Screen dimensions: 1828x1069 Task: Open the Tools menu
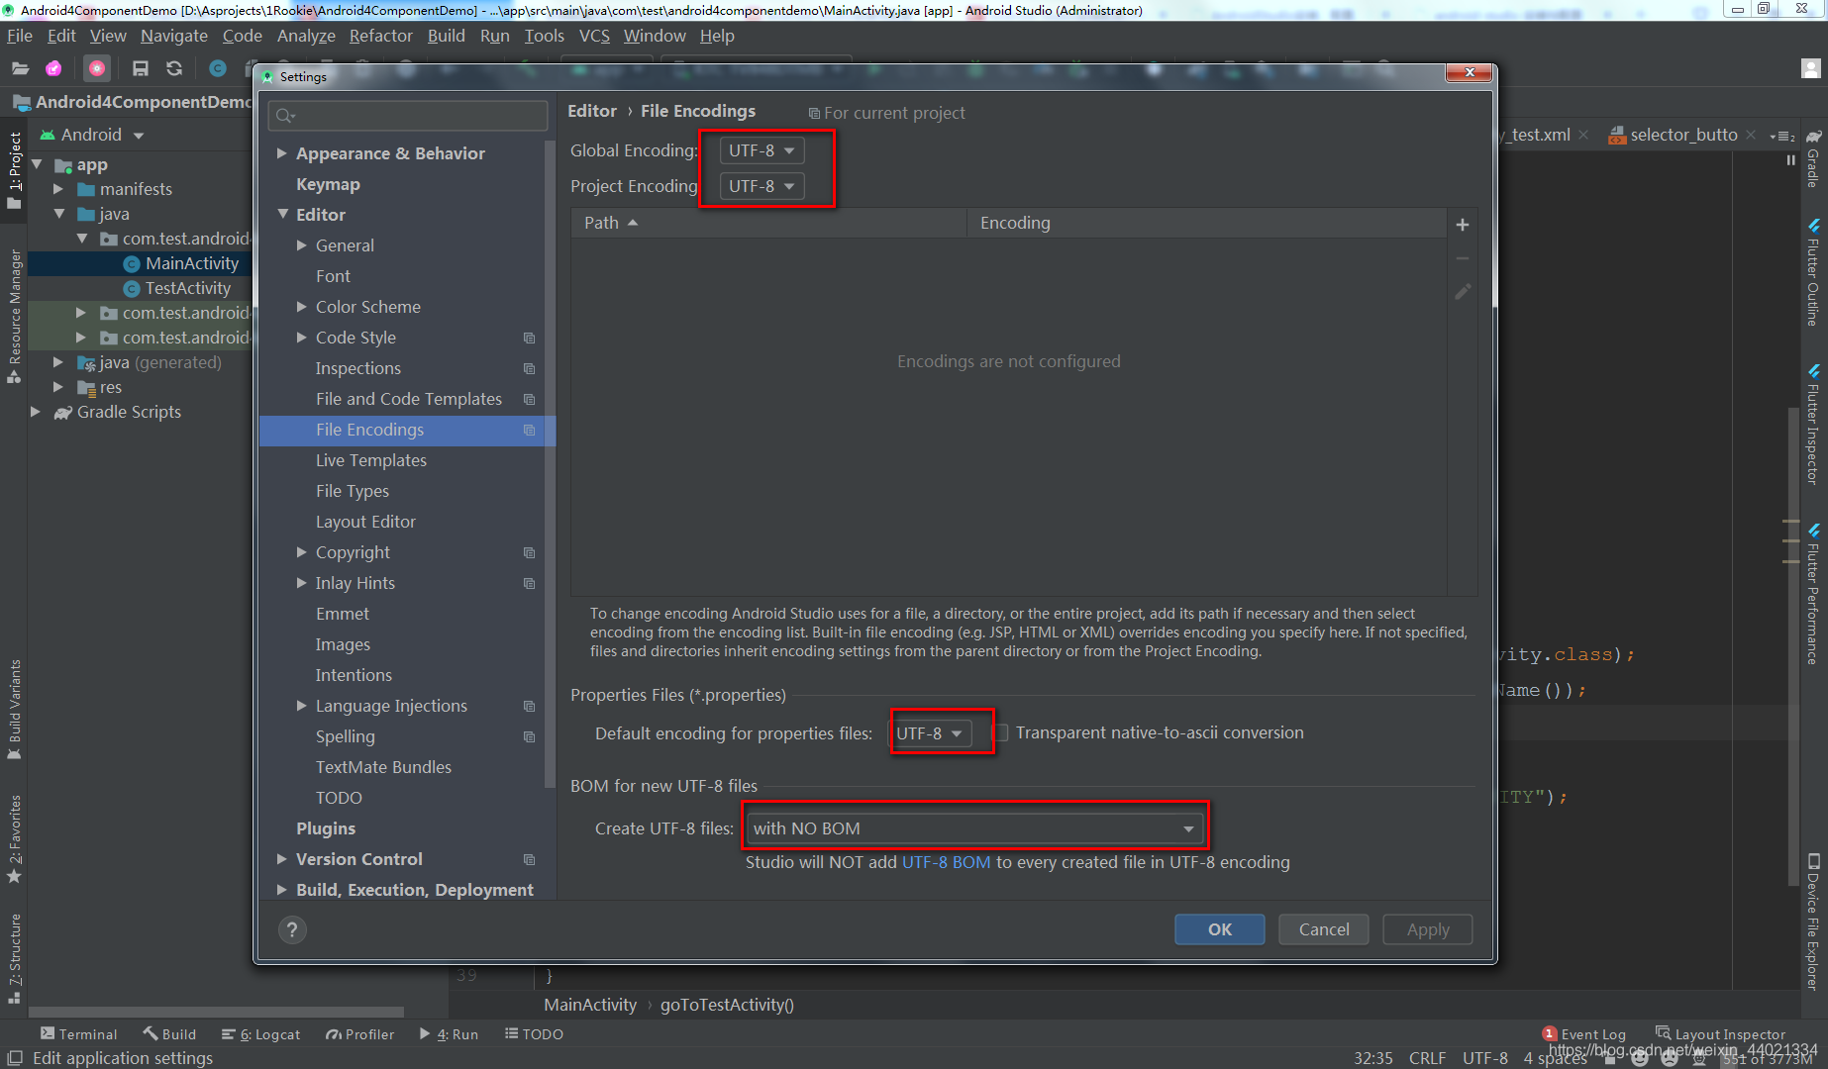coord(544,36)
